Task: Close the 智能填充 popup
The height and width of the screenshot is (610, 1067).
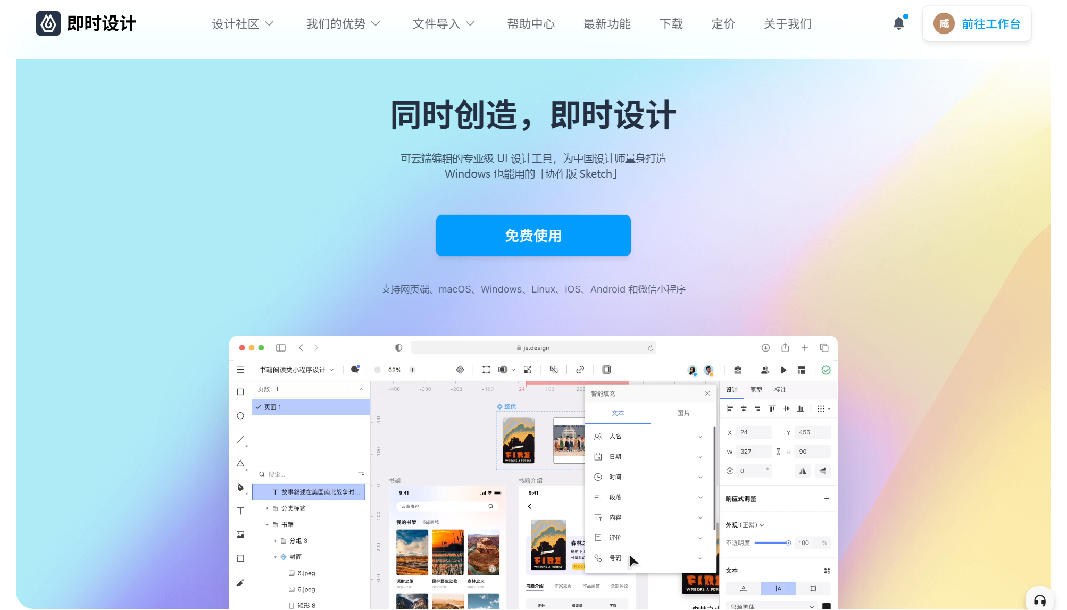Action: click(x=707, y=394)
